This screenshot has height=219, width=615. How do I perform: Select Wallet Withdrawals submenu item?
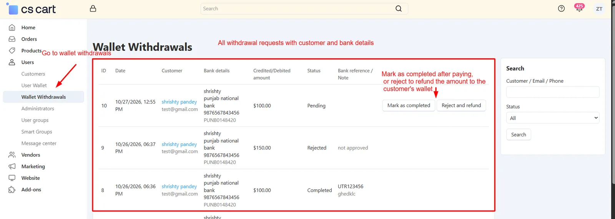tap(43, 97)
